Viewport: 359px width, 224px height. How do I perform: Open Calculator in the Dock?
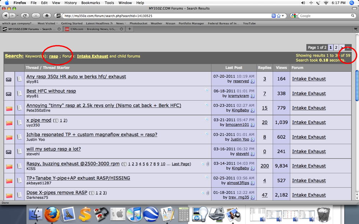(183, 214)
